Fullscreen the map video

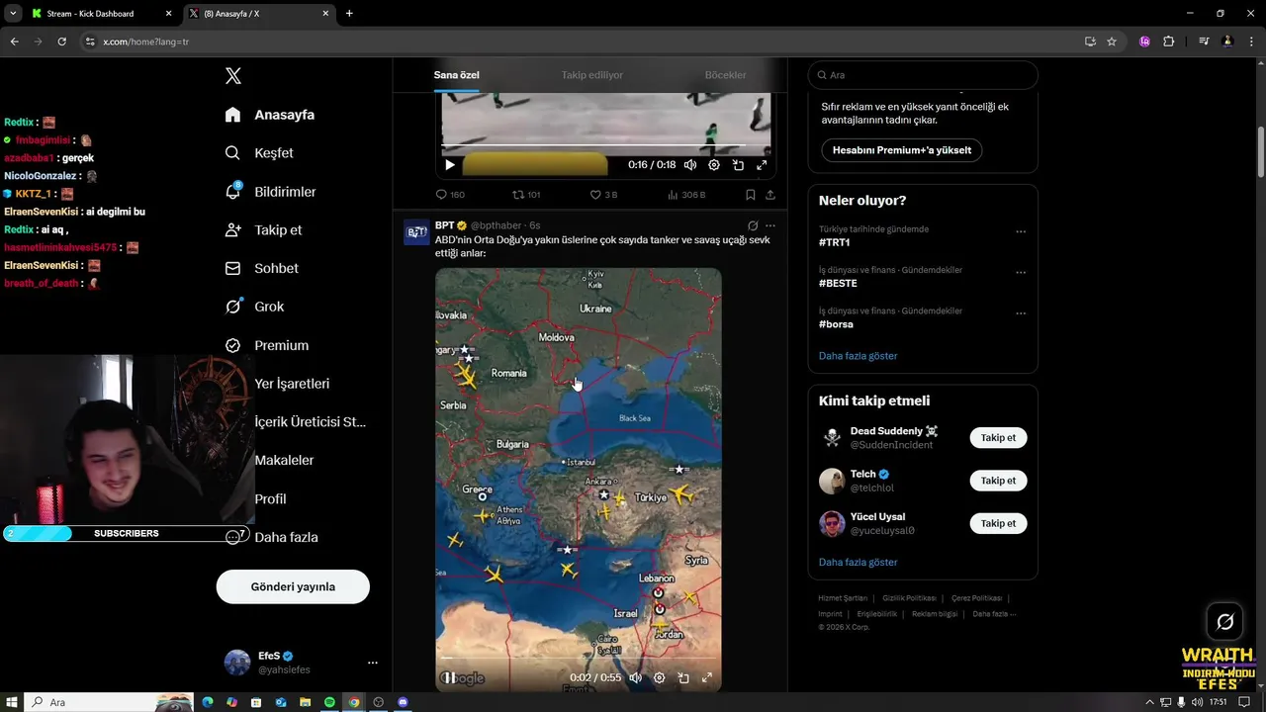tap(707, 677)
